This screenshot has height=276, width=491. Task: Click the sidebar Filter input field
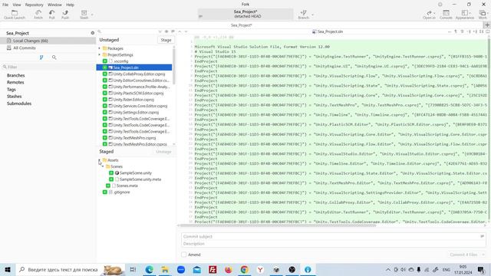(x=48, y=67)
